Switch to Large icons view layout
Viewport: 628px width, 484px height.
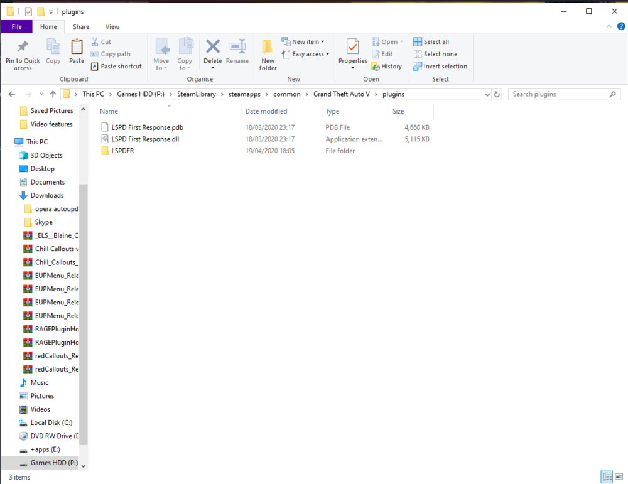click(619, 476)
